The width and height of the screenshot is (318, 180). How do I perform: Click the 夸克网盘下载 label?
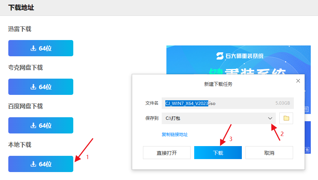click(x=26, y=67)
